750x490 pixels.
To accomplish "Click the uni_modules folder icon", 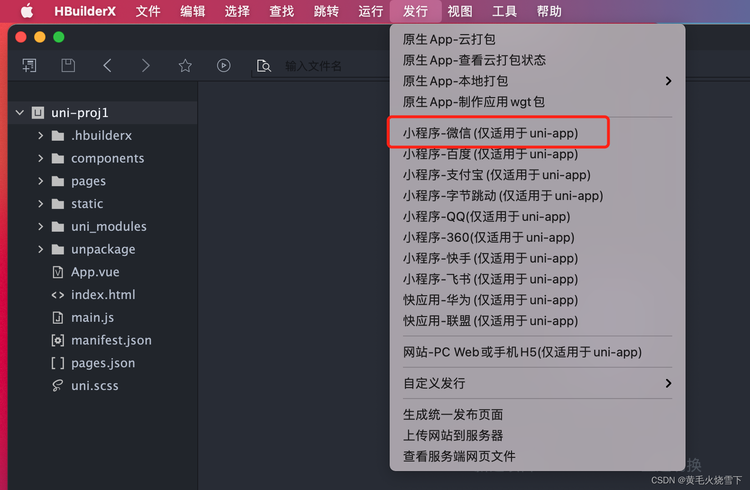I will (x=58, y=227).
